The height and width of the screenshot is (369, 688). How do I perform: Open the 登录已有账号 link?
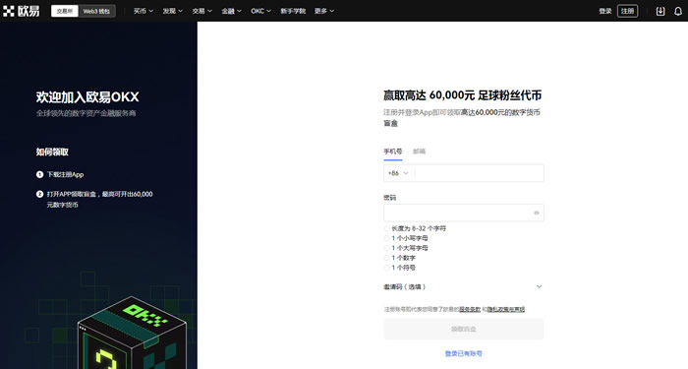(x=463, y=353)
